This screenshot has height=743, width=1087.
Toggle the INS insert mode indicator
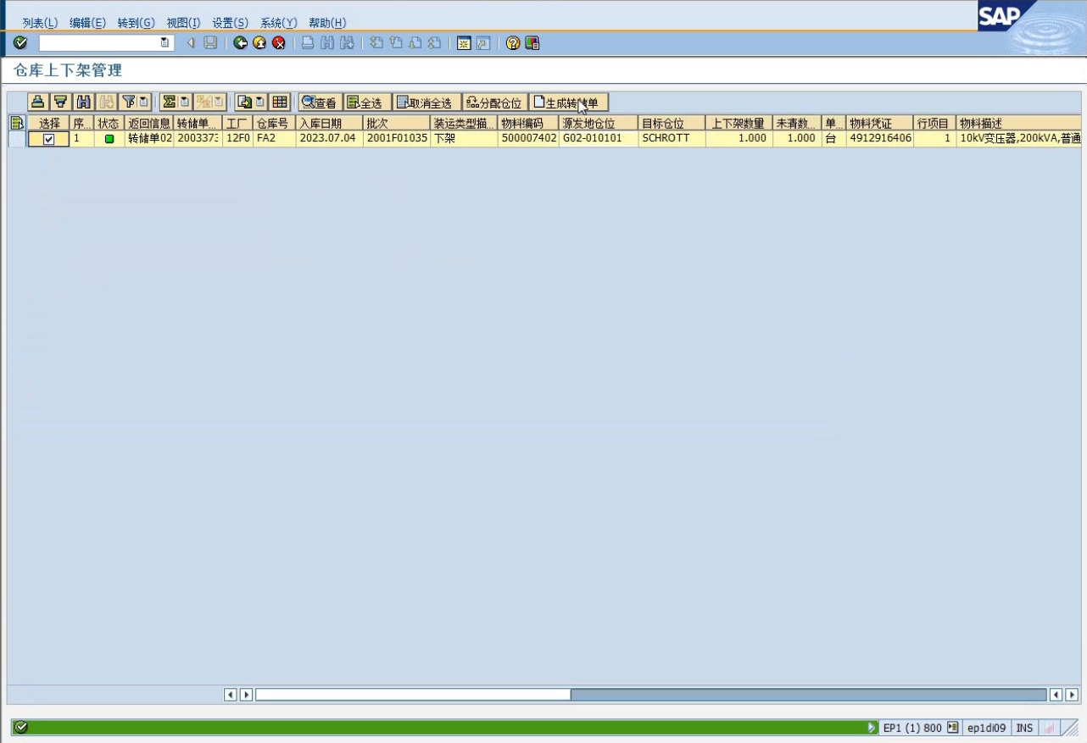[x=1024, y=728]
